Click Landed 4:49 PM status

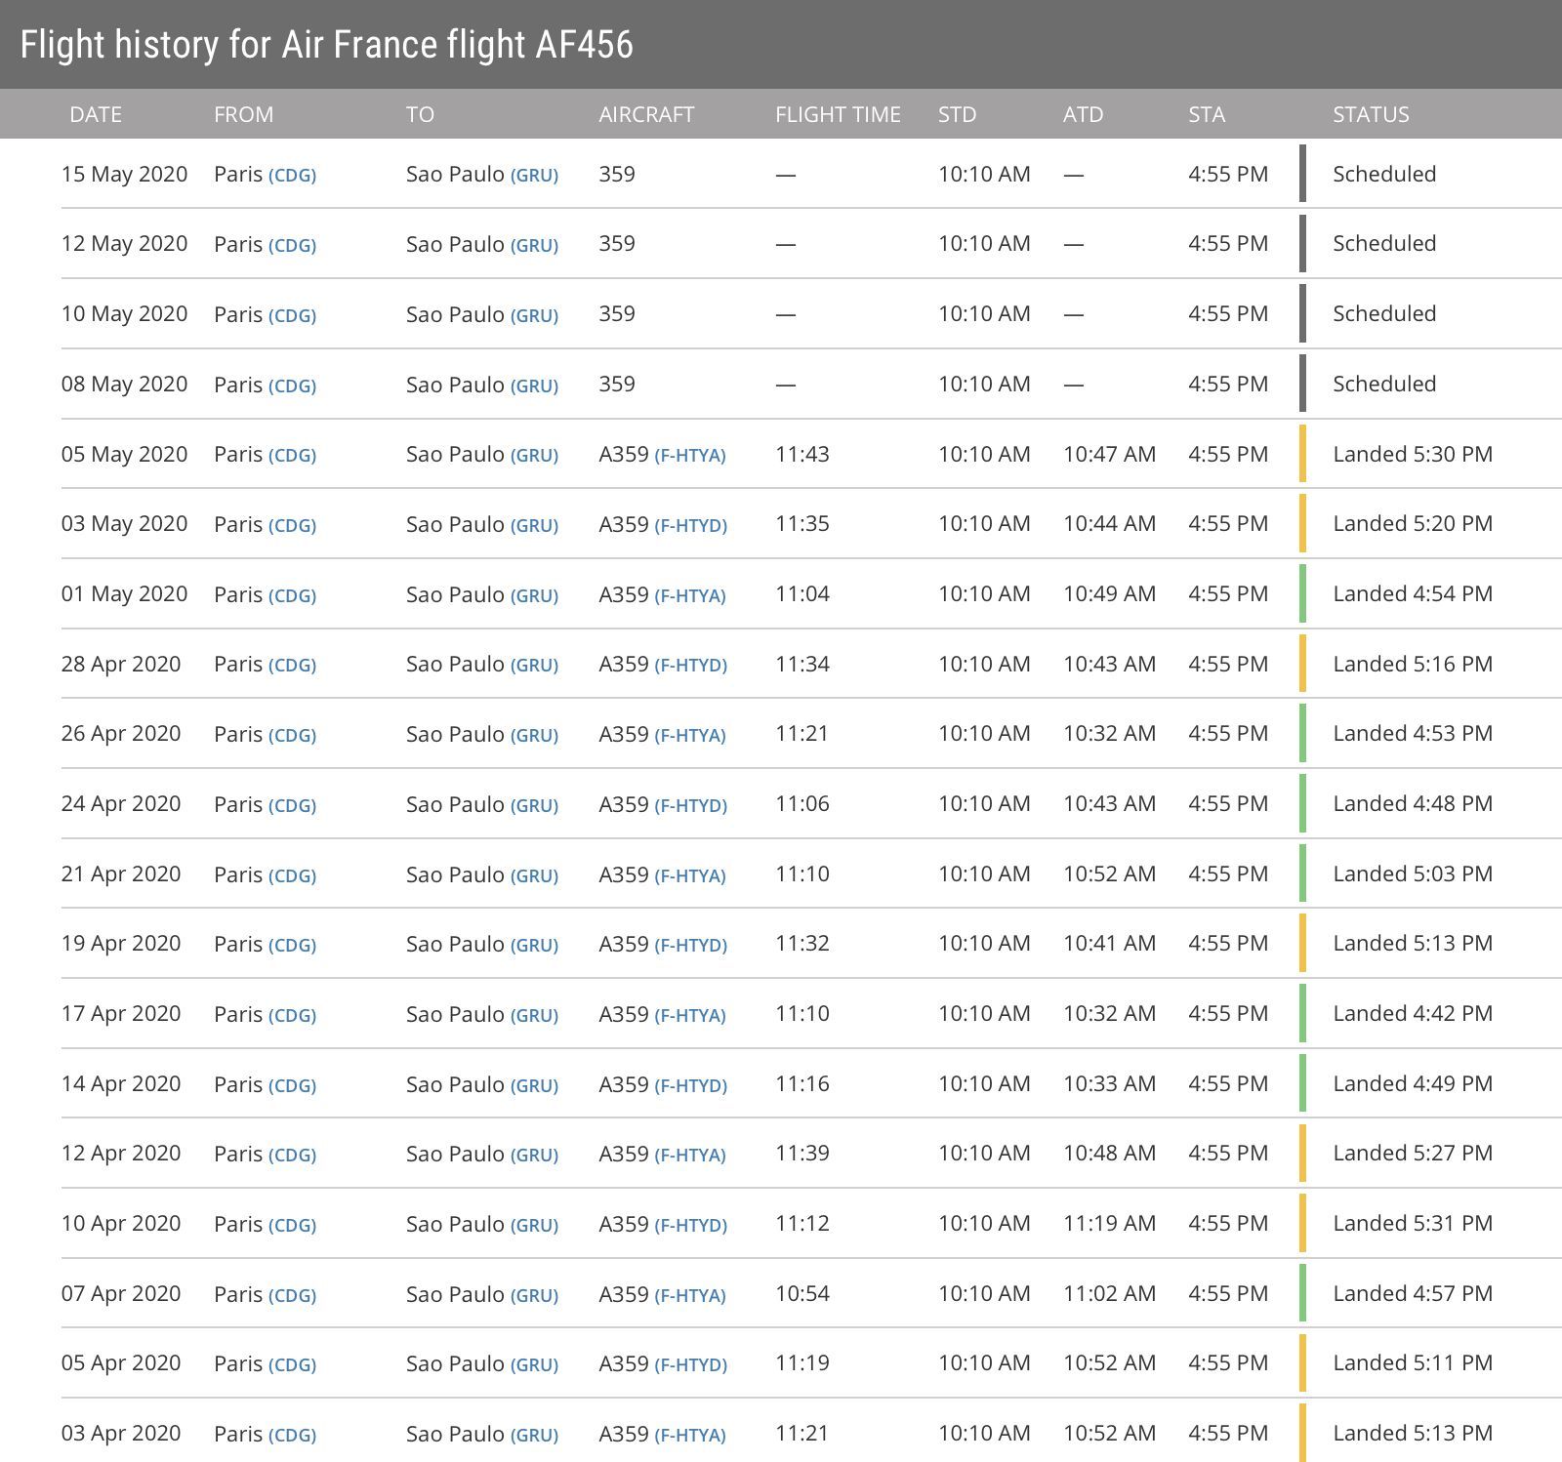pyautogui.click(x=1413, y=1083)
